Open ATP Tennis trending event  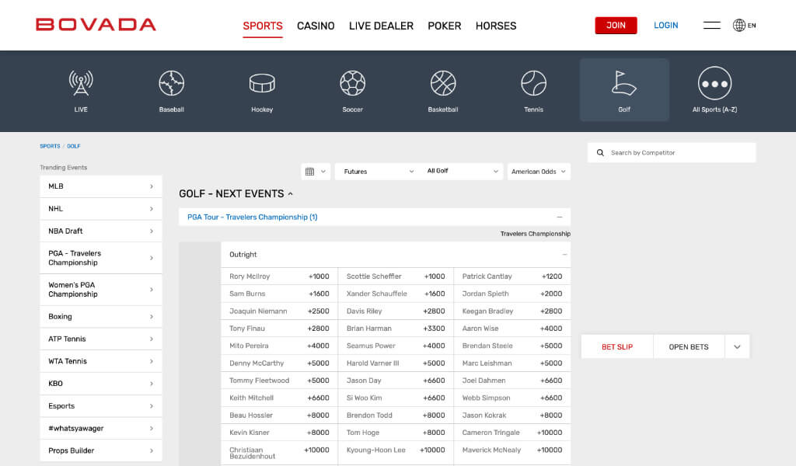coord(101,339)
